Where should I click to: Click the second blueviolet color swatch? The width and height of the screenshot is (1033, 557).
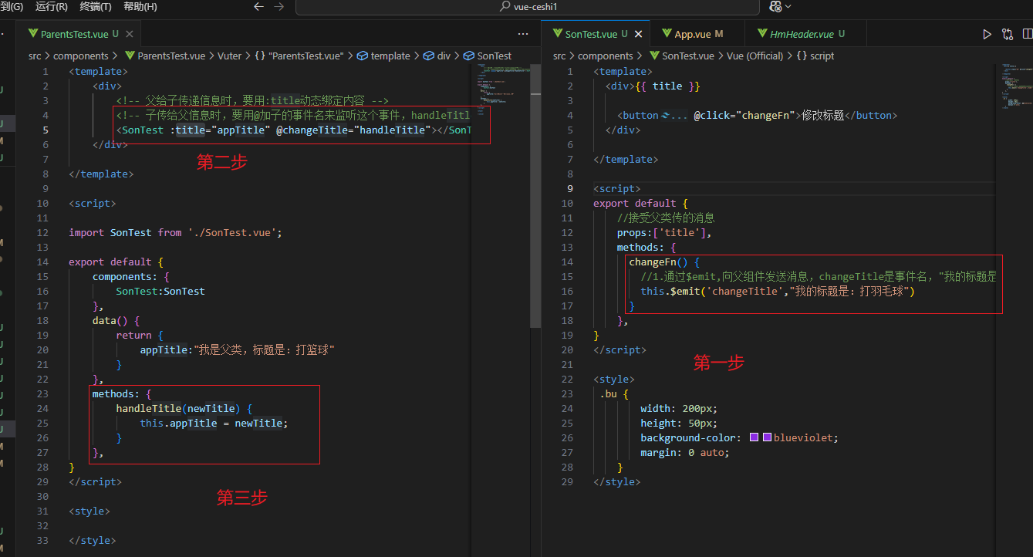pos(768,437)
